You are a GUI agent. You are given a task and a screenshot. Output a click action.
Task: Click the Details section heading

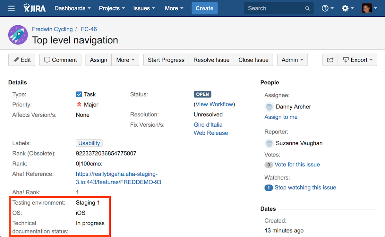pos(18,82)
